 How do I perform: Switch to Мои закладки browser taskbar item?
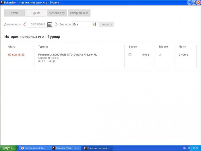[x=34, y=148]
